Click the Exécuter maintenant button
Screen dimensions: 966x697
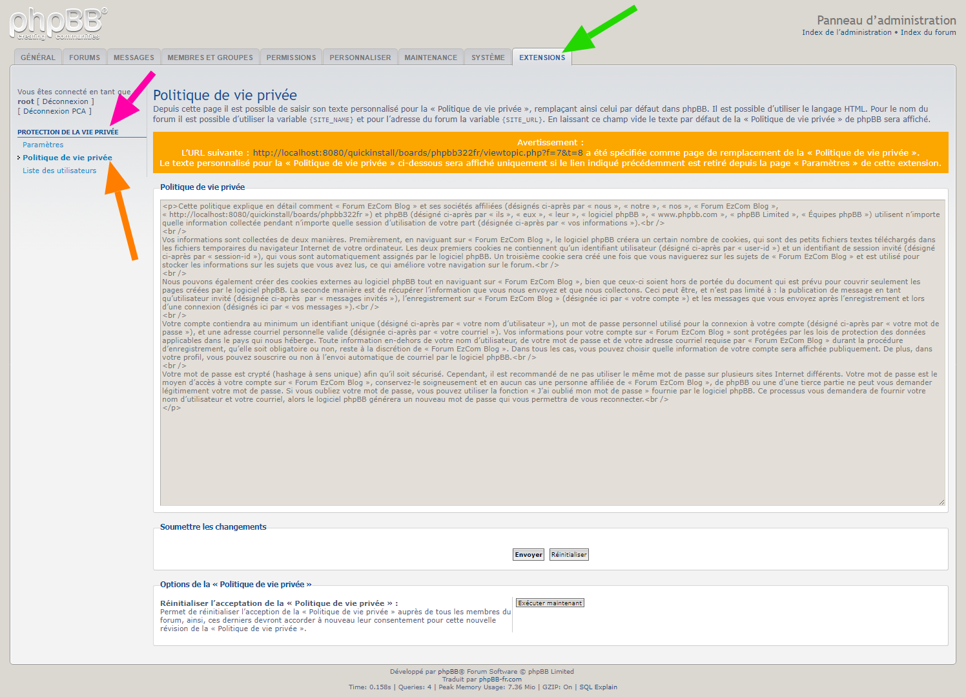pyautogui.click(x=550, y=603)
